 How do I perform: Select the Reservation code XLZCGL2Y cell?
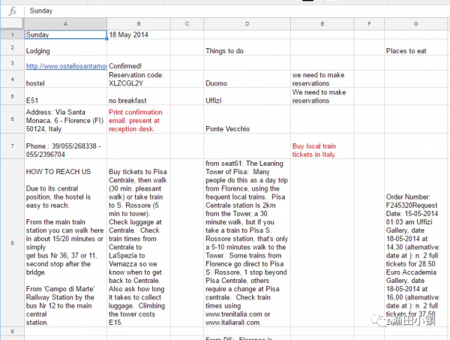click(x=137, y=80)
